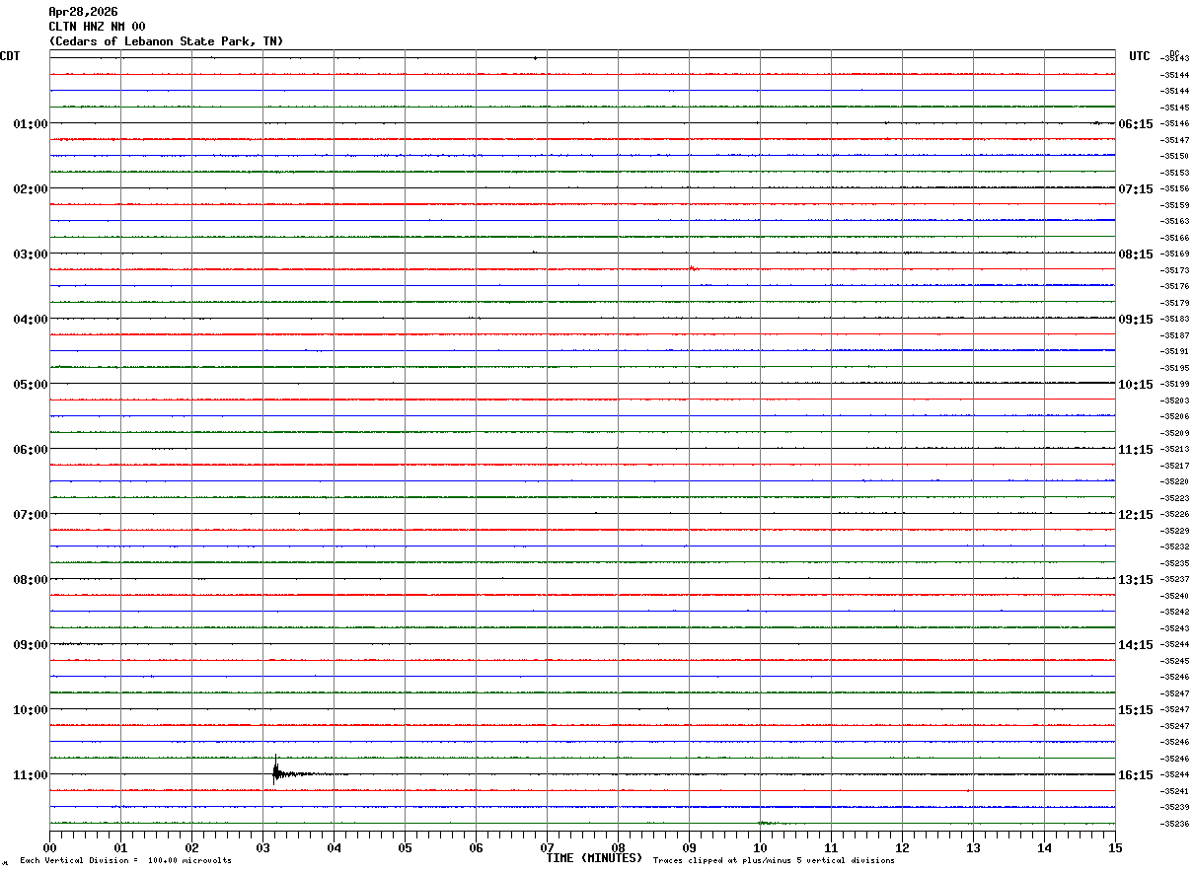Click the 12:15 UTC time label
1194x874 pixels.
(x=1136, y=515)
